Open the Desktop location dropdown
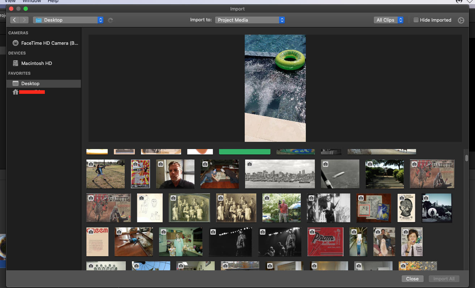Screen dimensions: 475x288 tap(68, 20)
